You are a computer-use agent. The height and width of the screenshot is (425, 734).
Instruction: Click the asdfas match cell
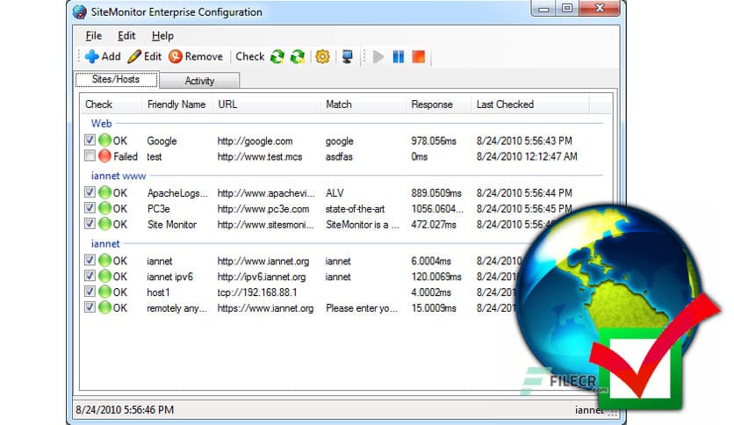(x=339, y=157)
